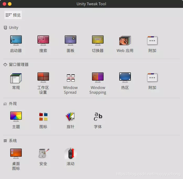Open the 面板 panel settings
Image resolution: width=183 pixels, height=179 pixels.
(x=71, y=44)
